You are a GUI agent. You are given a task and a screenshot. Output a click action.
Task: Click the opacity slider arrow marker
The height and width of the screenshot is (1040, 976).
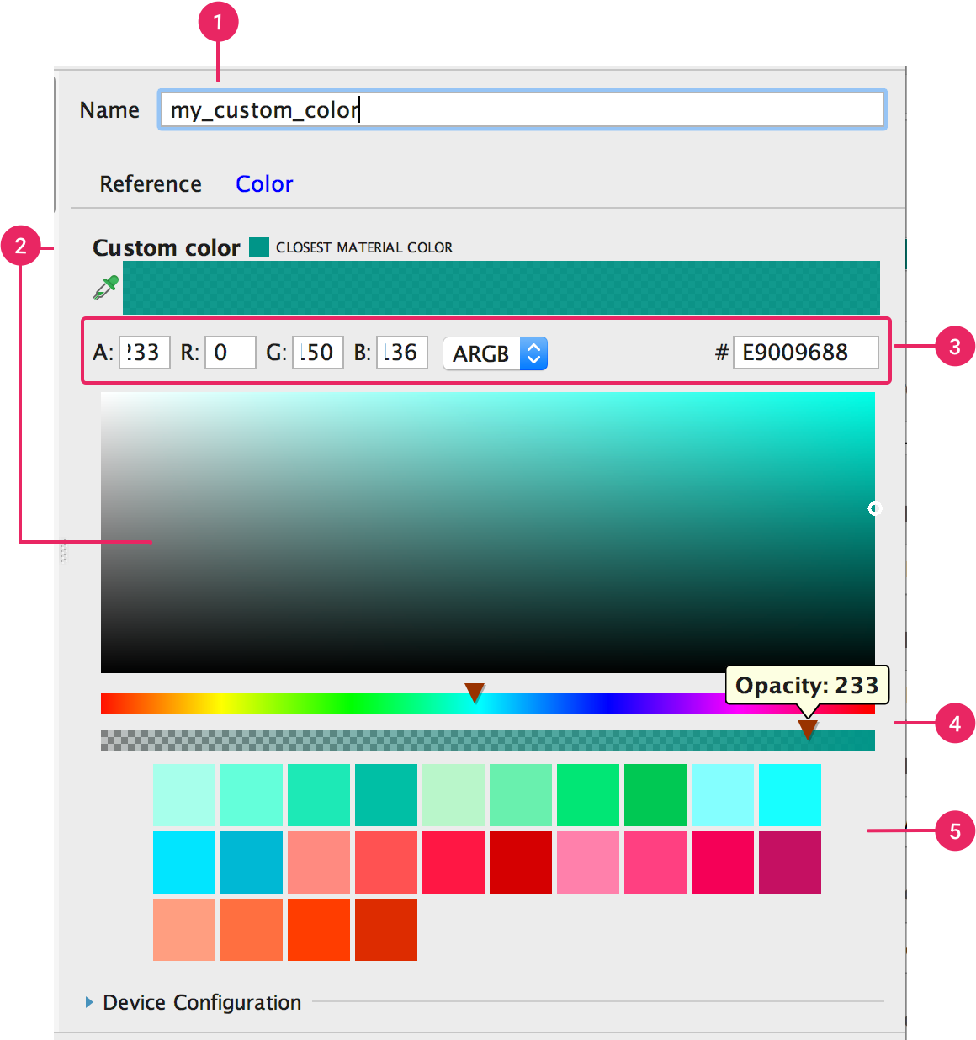point(809,730)
